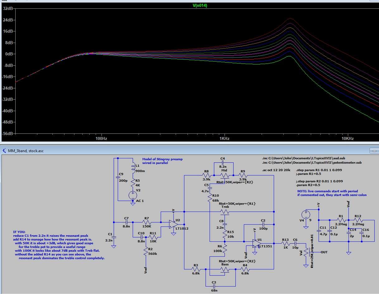Click 'Model of Stingray preamp' comment text
The image size is (379, 294).
click(162, 159)
